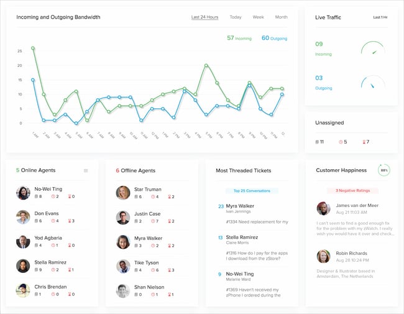404x314 pixels.
Task: Click the 88% Customer Happiness progress ring
Action: [384, 170]
